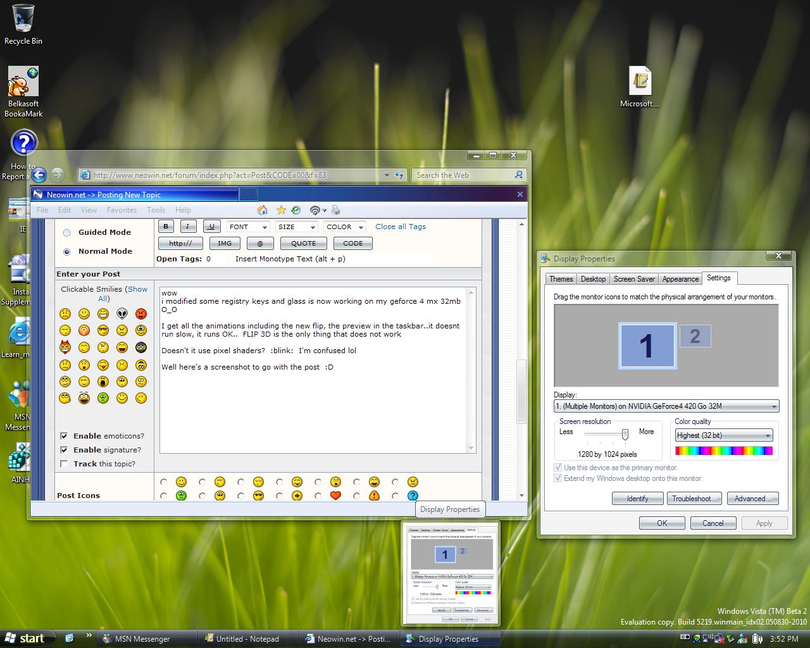Click the browser Back arrow button
Screen dimensions: 810x648
tap(39, 175)
